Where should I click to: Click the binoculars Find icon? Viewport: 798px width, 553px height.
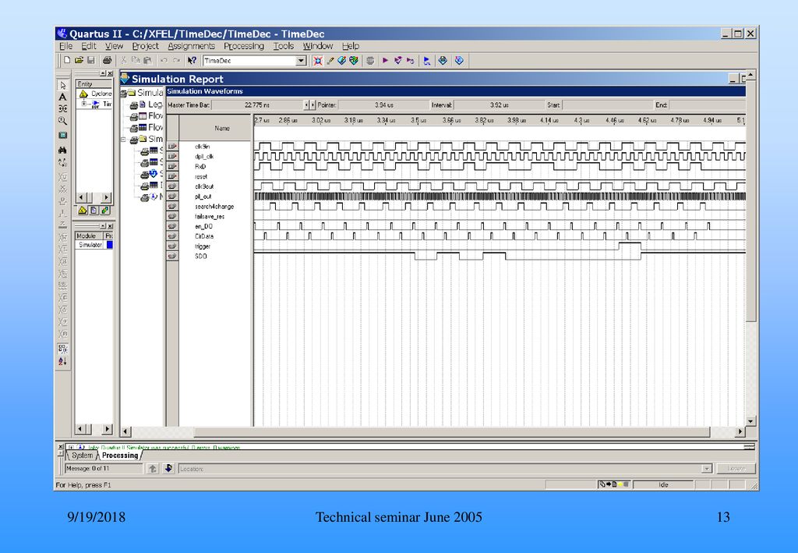click(x=62, y=151)
